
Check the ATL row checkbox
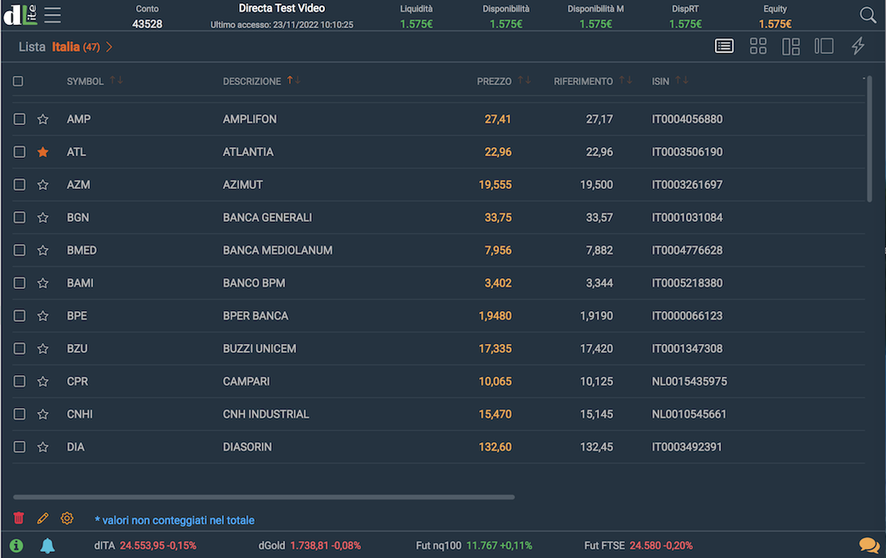point(20,152)
